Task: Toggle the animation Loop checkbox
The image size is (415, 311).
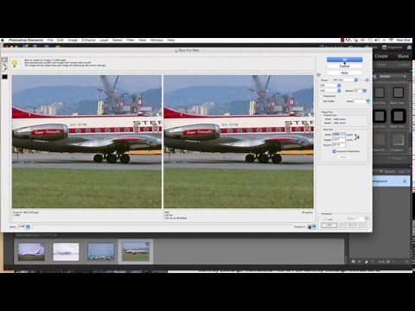Action: pos(324,219)
